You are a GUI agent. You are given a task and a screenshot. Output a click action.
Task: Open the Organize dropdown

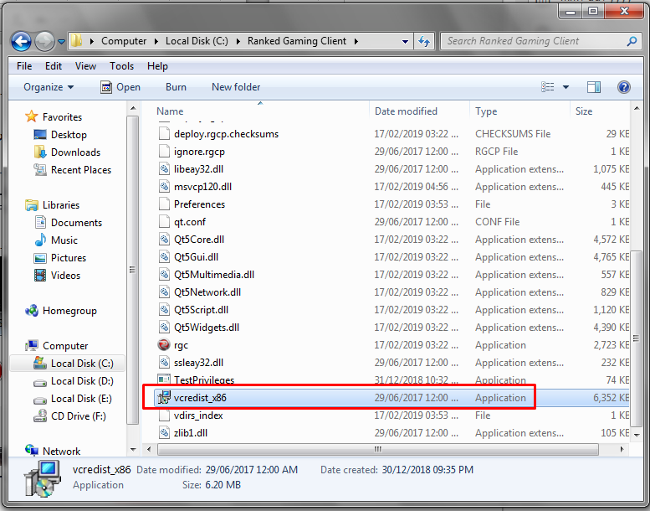(49, 87)
